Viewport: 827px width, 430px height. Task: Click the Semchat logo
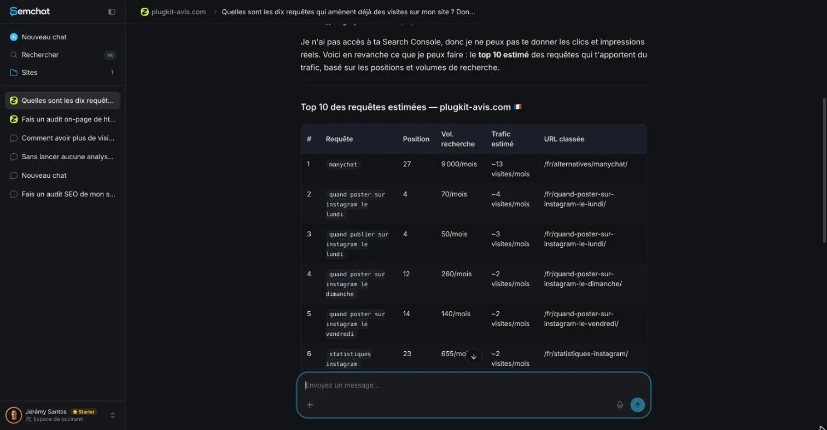pos(30,11)
